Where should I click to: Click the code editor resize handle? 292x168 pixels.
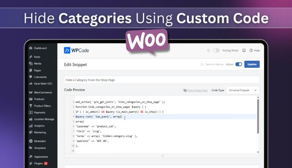pos(163,156)
